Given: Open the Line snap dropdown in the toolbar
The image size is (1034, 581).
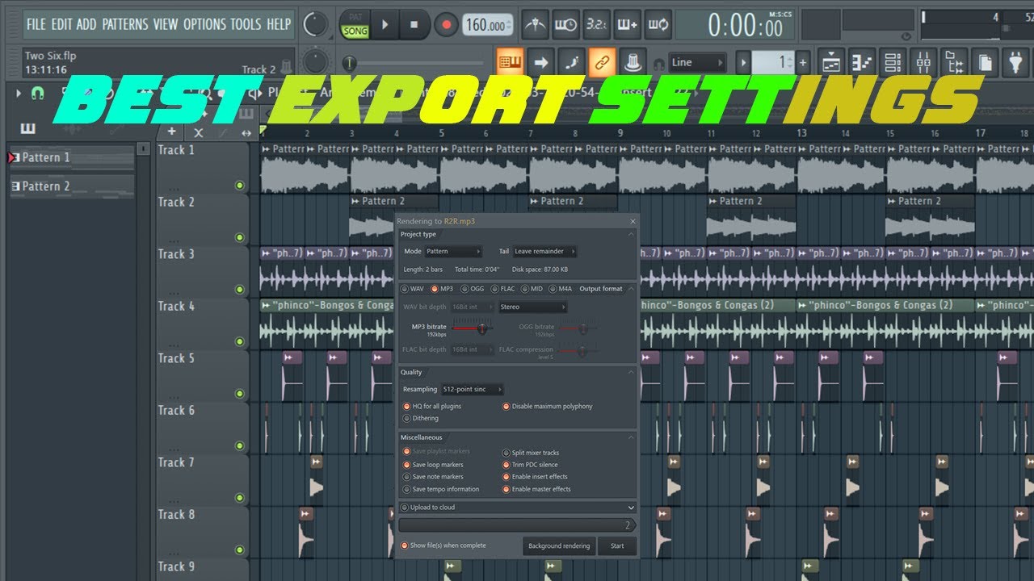Looking at the screenshot, I should pos(697,62).
